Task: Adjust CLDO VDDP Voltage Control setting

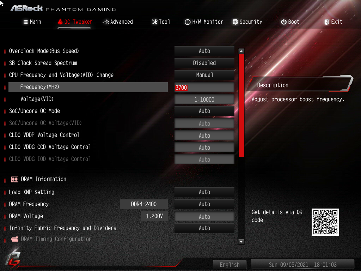Action: pyautogui.click(x=204, y=135)
